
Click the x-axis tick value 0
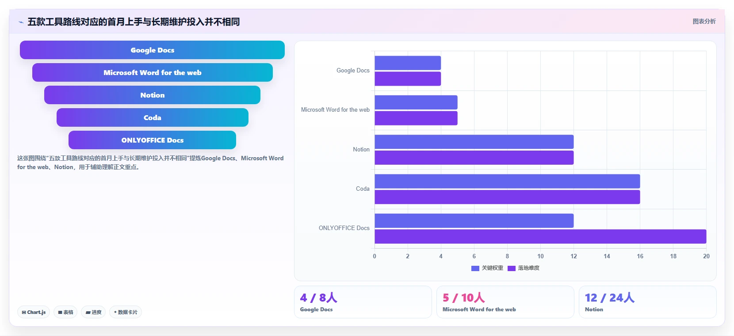tap(375, 256)
